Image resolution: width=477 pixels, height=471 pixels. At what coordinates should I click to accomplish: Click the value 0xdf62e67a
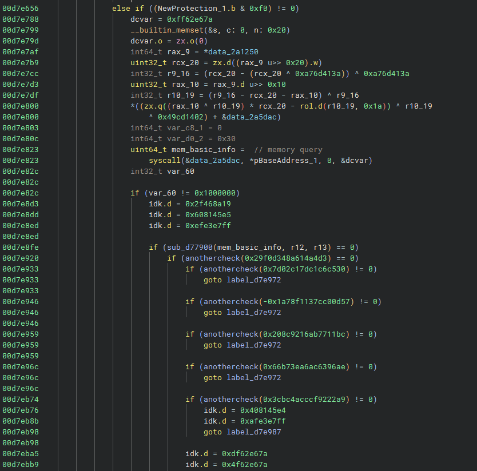[245, 454]
